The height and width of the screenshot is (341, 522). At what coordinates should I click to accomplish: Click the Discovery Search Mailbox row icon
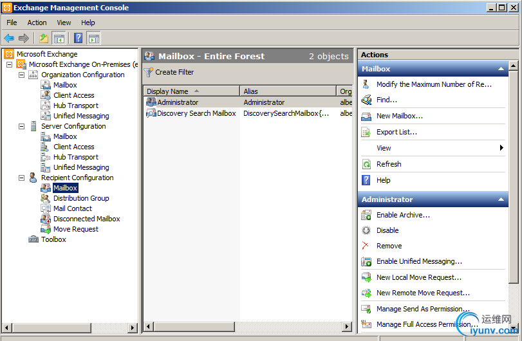click(151, 113)
